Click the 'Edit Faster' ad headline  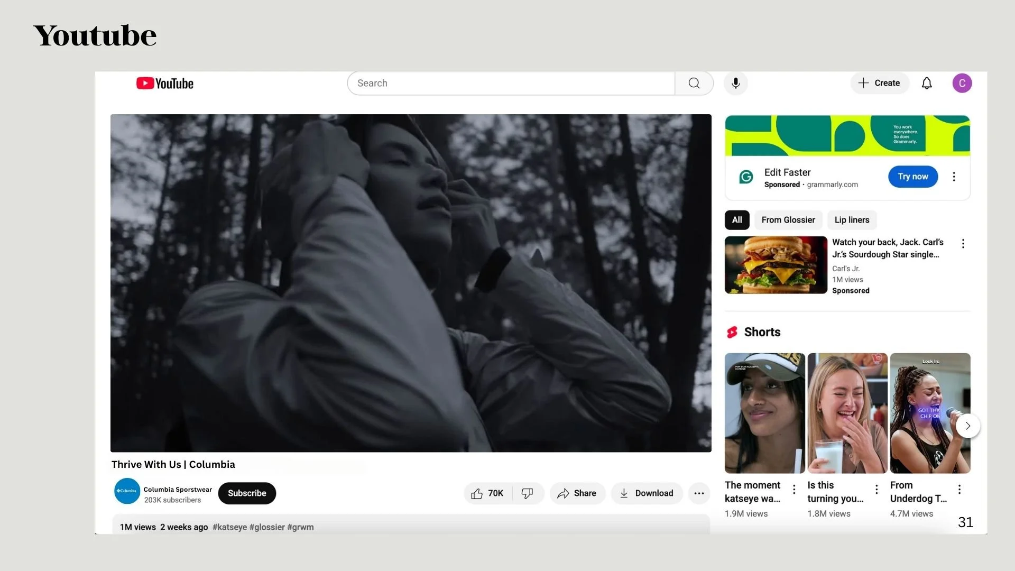[x=787, y=172]
